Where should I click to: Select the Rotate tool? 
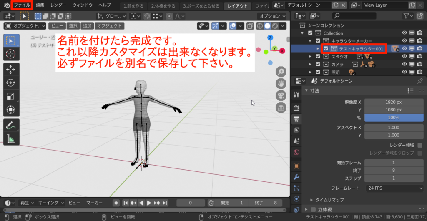[x=11, y=83]
